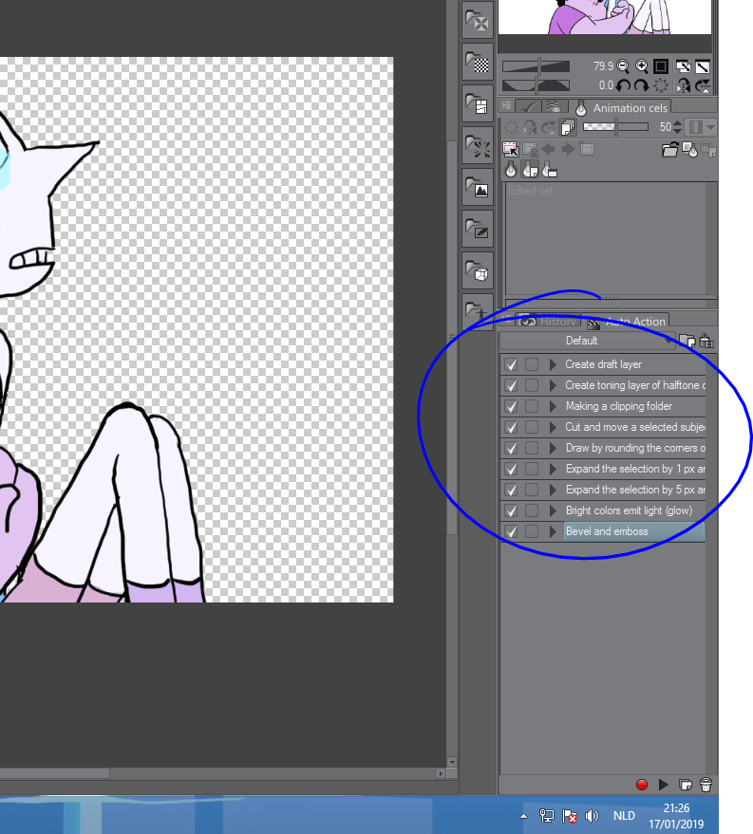This screenshot has width=753, height=834.
Task: Add a new auto action
Action: pyautogui.click(x=686, y=785)
